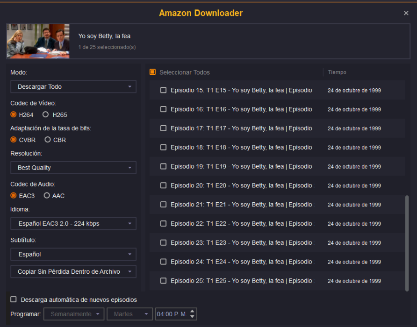The image size is (417, 327).
Task: Close the Amazon Downloader dialog
Action: coord(406,13)
